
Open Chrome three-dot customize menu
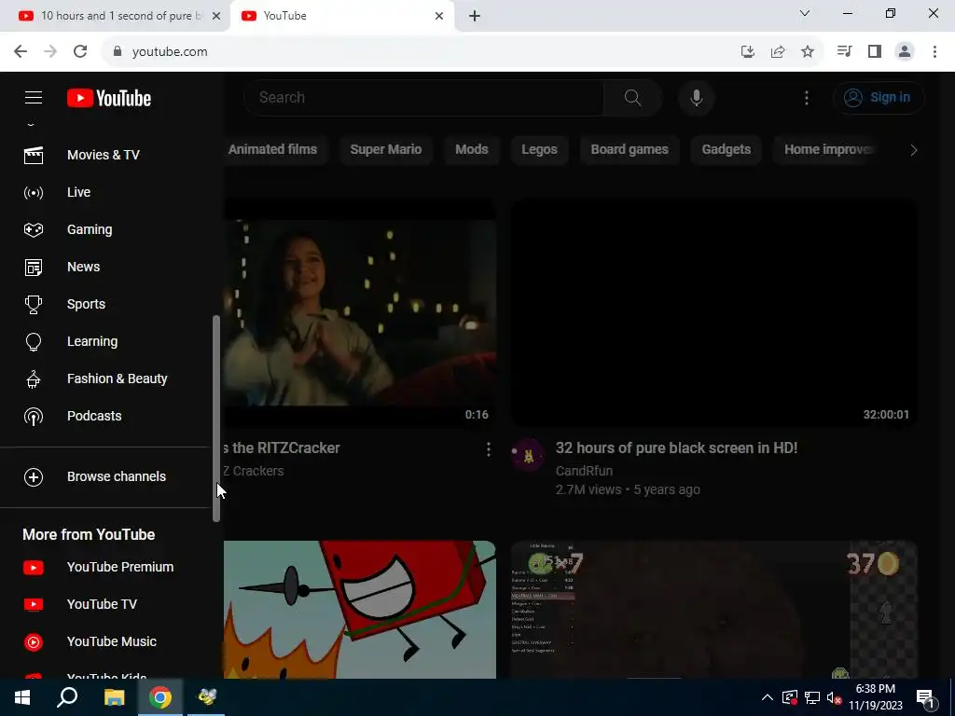tap(934, 52)
